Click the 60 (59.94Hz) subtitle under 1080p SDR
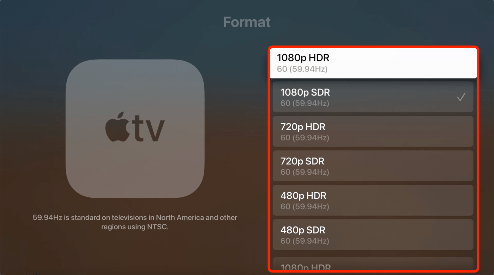494x275 pixels. [x=305, y=103]
